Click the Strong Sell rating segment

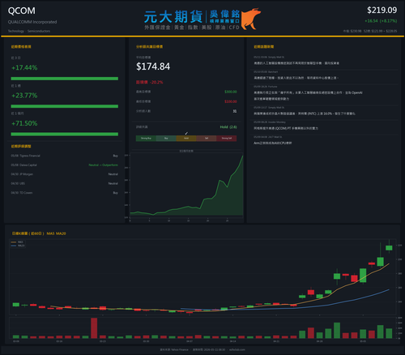click(227, 139)
